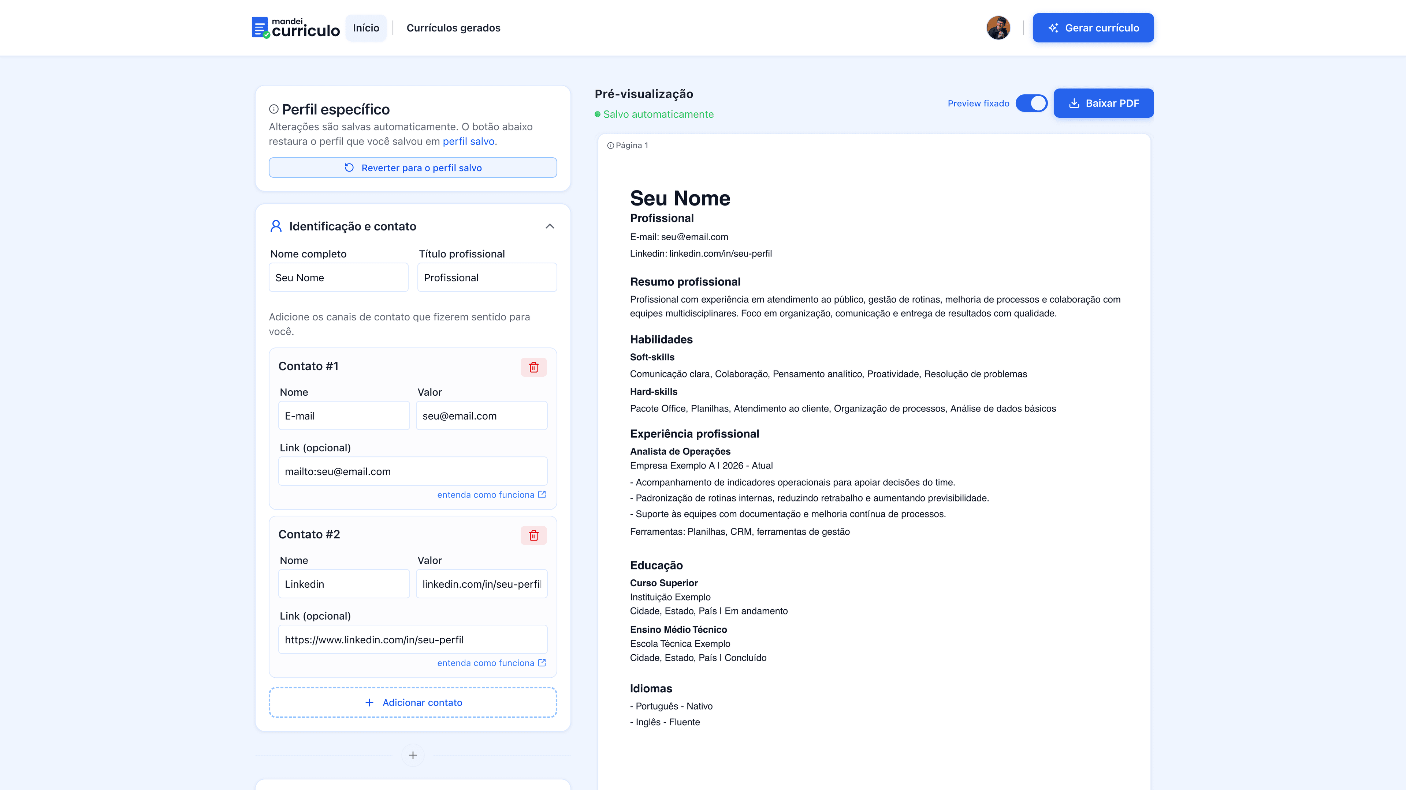Open the perfil salvo link
The height and width of the screenshot is (790, 1406).
coord(468,141)
